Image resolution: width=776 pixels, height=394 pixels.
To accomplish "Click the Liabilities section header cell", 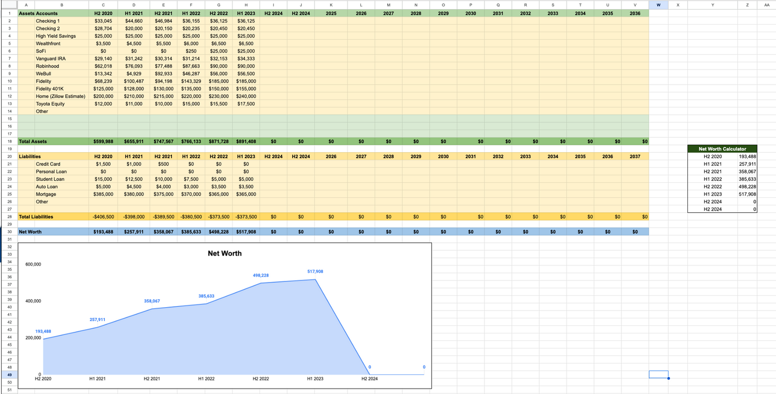I will point(30,157).
